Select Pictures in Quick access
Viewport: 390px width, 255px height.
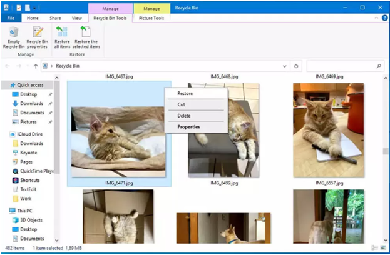[28, 122]
